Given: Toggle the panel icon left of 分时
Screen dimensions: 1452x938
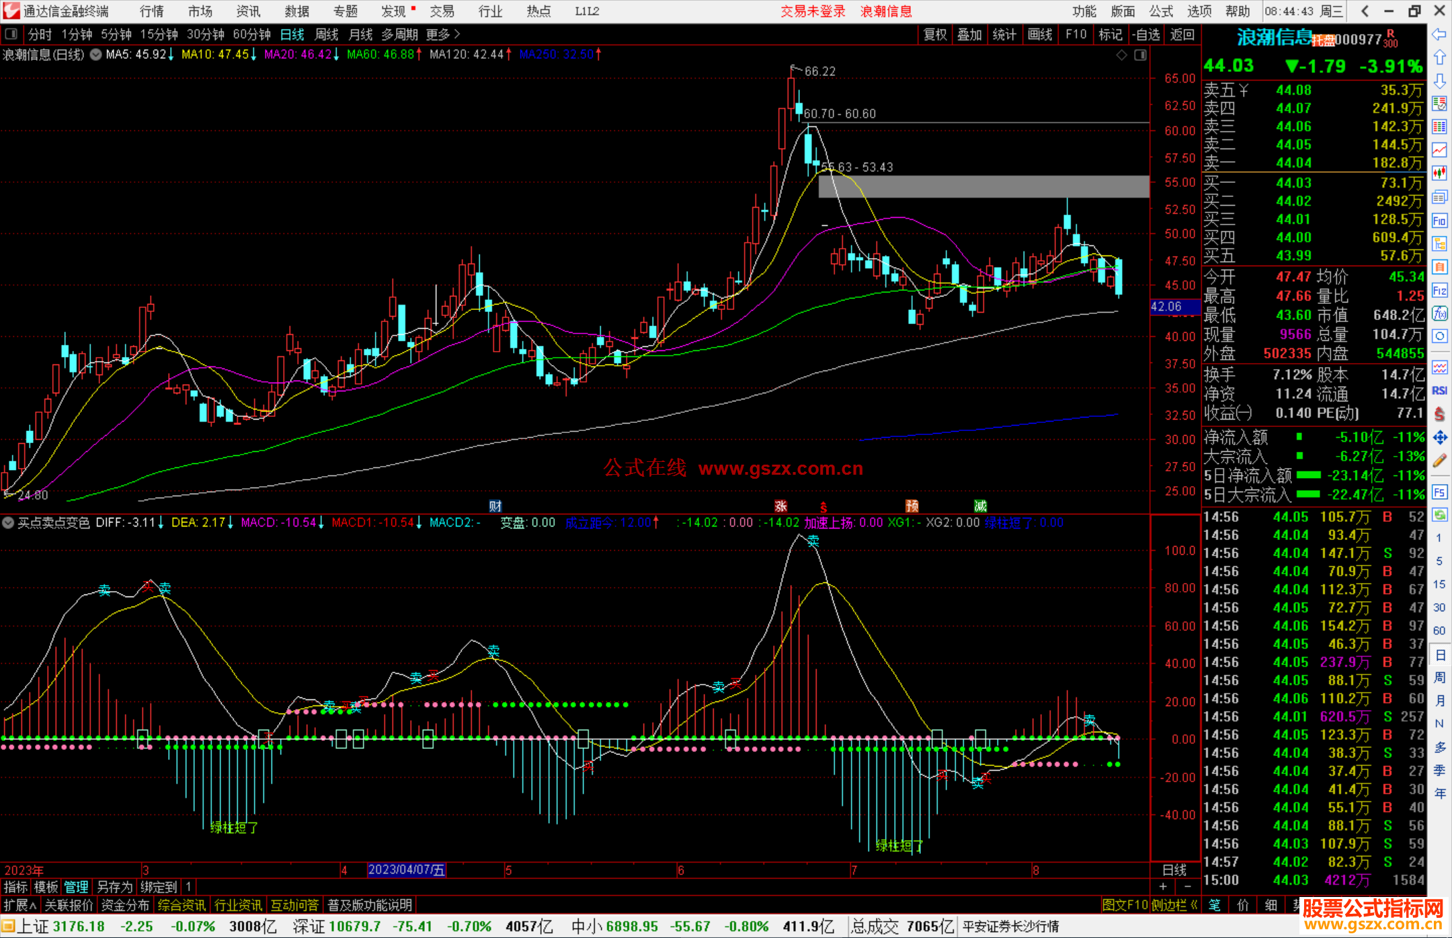Looking at the screenshot, I should click(11, 34).
